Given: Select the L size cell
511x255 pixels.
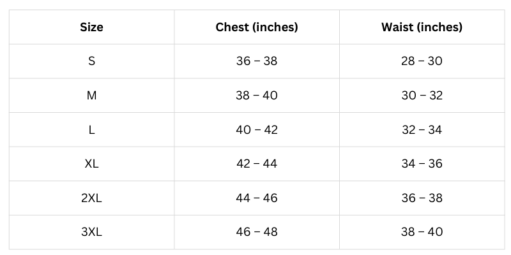Looking at the screenshot, I should click(91, 130).
